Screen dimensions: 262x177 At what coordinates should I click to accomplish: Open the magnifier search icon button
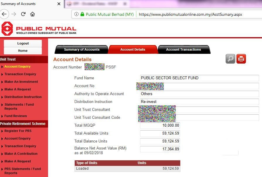coord(230,59)
